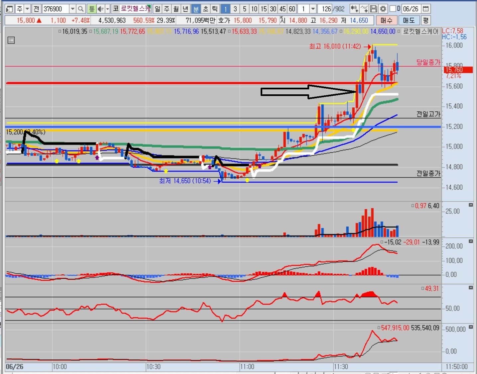Select the 틱 (tick) chart period
Image resolution: width=477 pixels, height=374 pixels.
(x=215, y=9)
